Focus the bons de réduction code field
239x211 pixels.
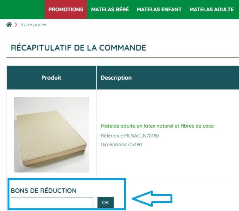coord(52,202)
